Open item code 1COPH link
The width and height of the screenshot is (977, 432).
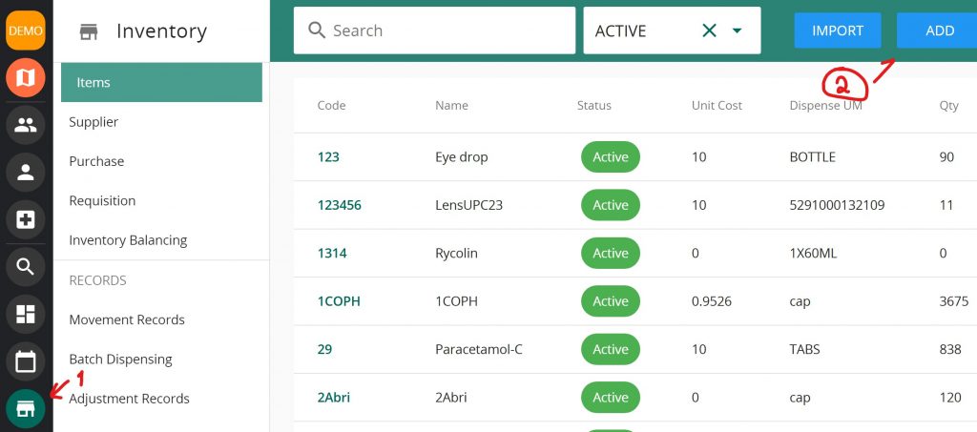point(339,301)
